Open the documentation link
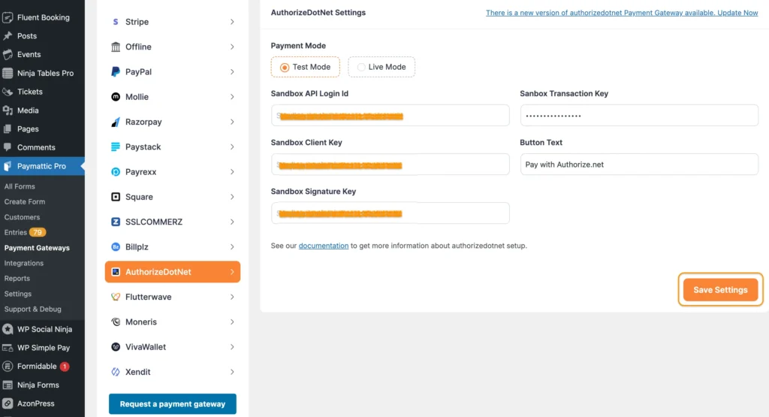This screenshot has width=769, height=417. (324, 246)
